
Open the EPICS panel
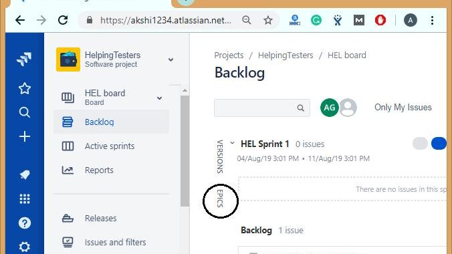pos(220,199)
